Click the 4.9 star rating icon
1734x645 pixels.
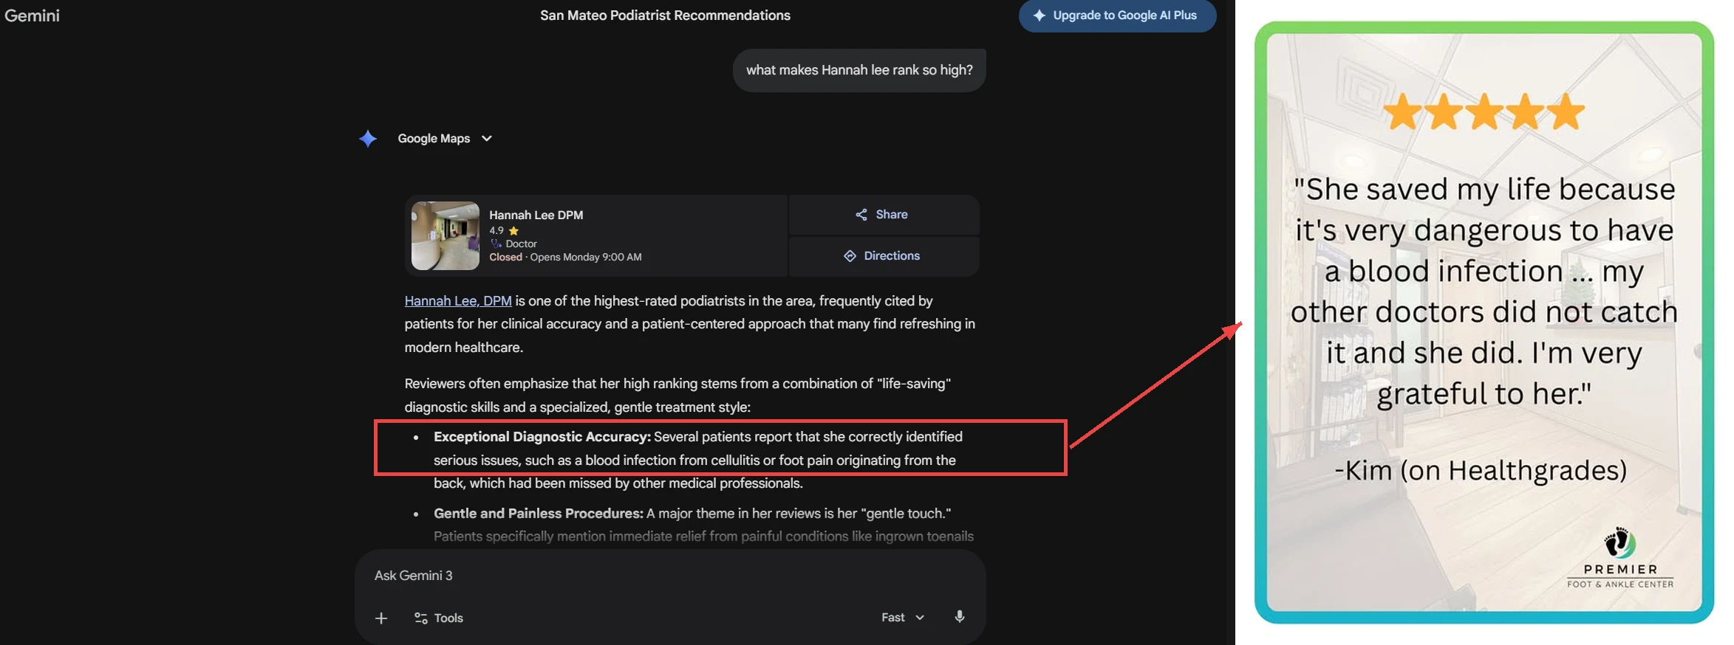pos(514,231)
